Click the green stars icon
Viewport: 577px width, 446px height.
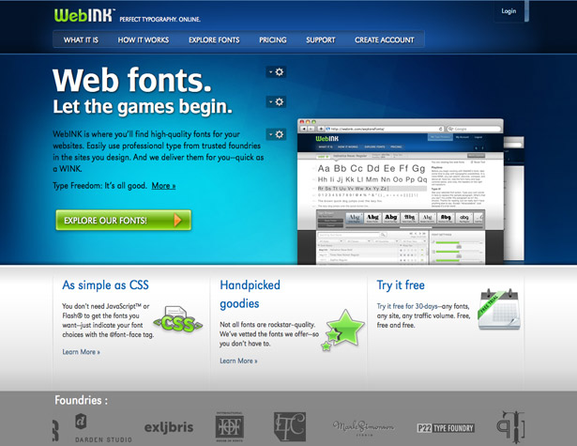(x=343, y=330)
